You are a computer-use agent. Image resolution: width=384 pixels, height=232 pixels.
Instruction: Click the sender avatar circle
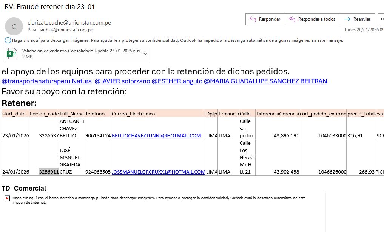pyautogui.click(x=14, y=26)
